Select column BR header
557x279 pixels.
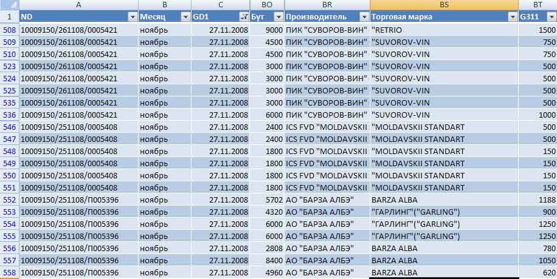pos(327,5)
